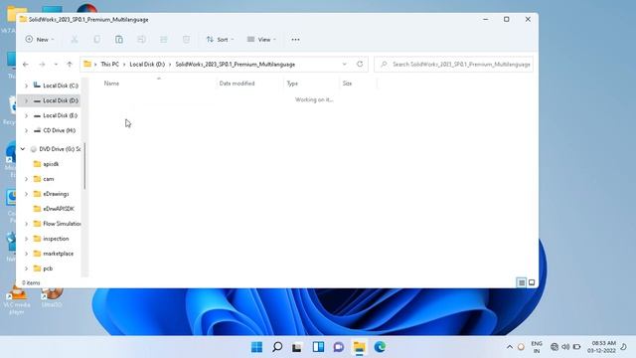636x358 pixels.
Task: Sort by the Name column header
Action: pos(111,84)
